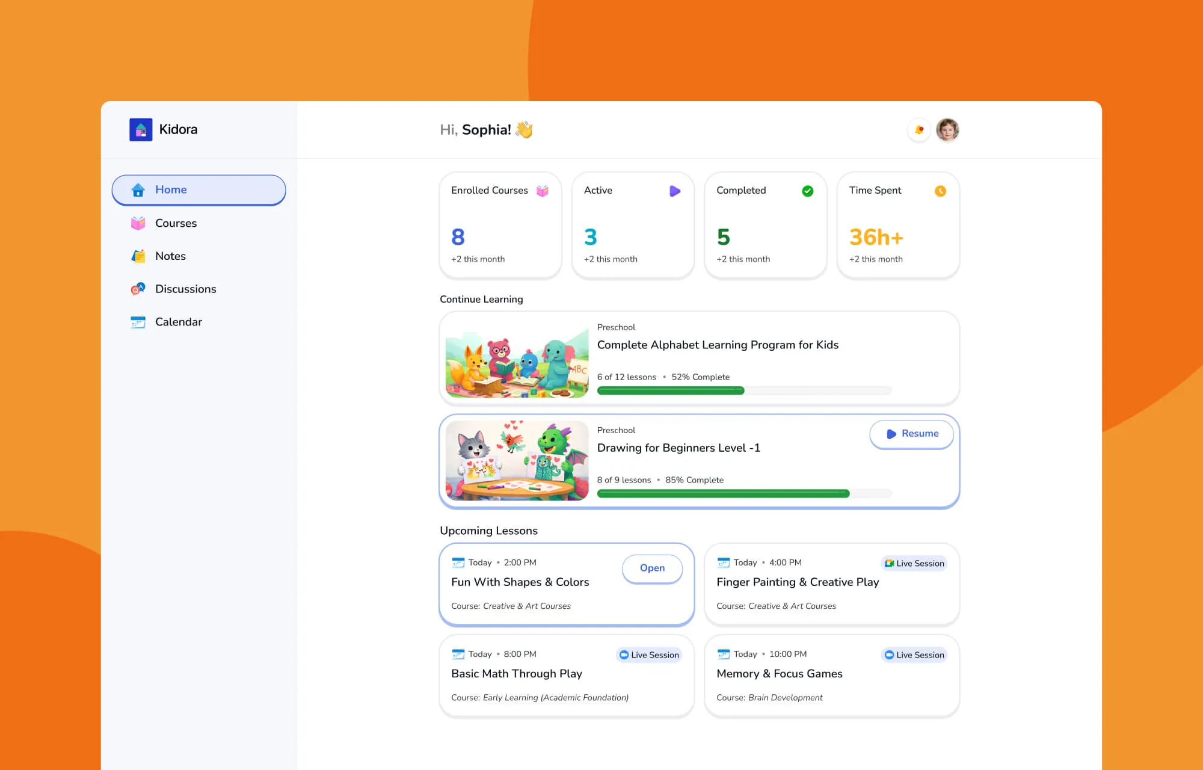Select the Calendar icon in the sidebar
The image size is (1203, 770).
click(138, 322)
